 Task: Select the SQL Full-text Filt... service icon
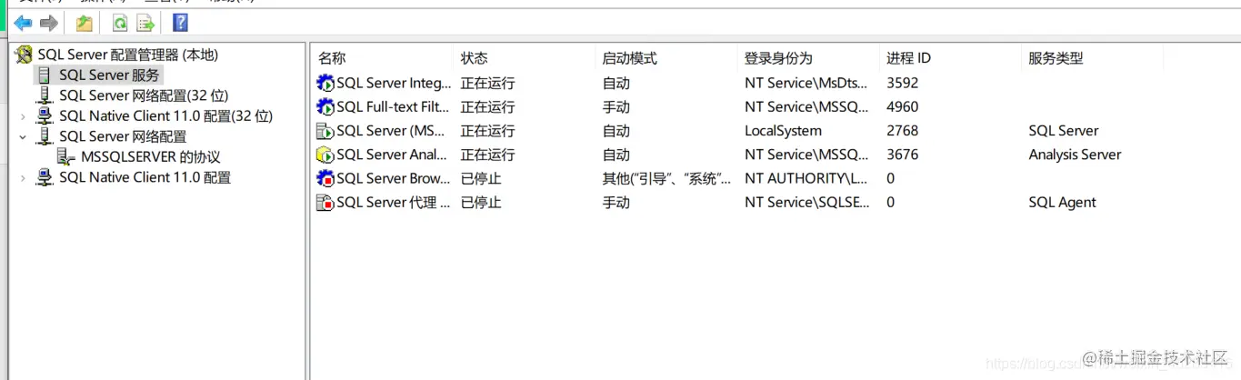coord(325,107)
